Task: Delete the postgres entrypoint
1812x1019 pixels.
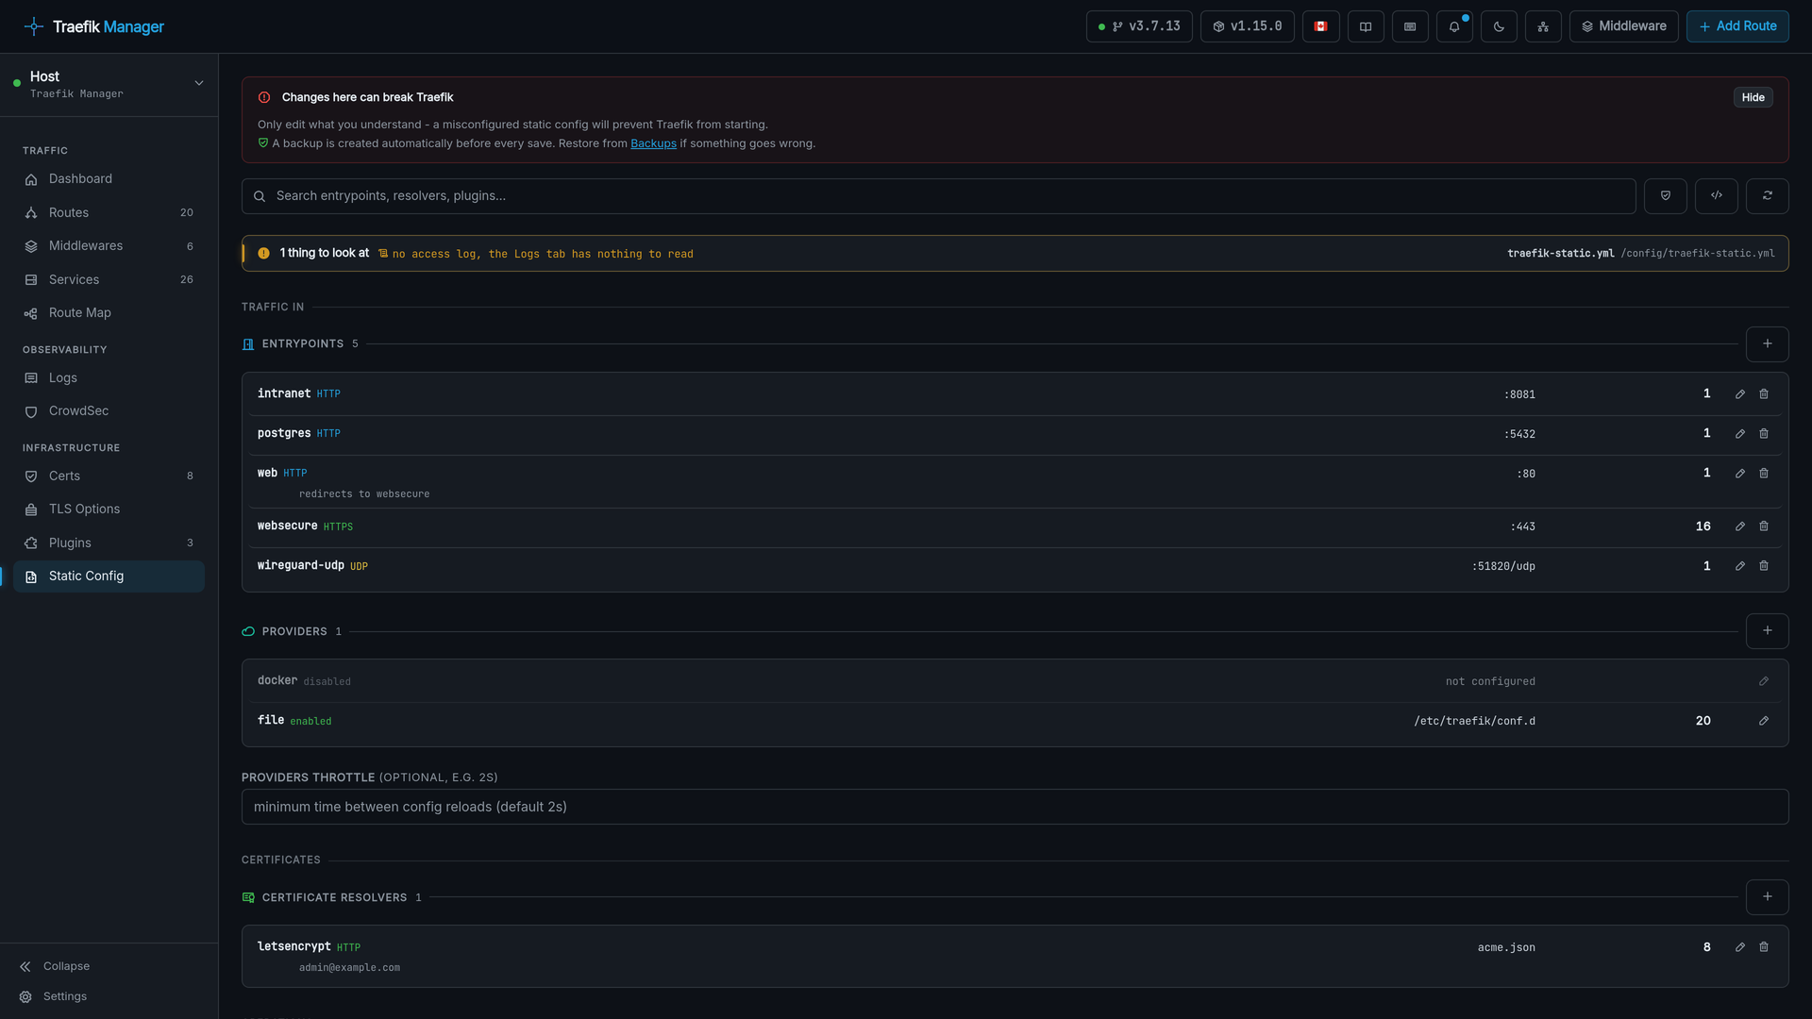Action: click(1764, 434)
